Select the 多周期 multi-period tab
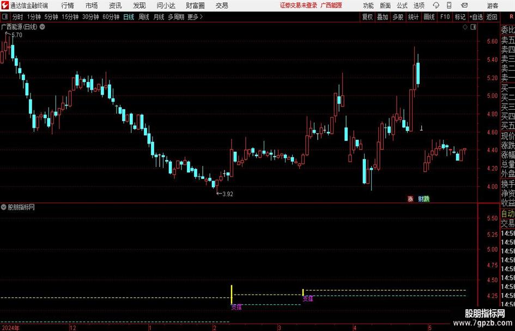The image size is (515, 331). click(x=176, y=17)
